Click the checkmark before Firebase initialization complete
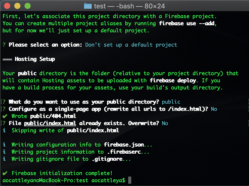Screen dimensions: 249x186 click(4, 173)
